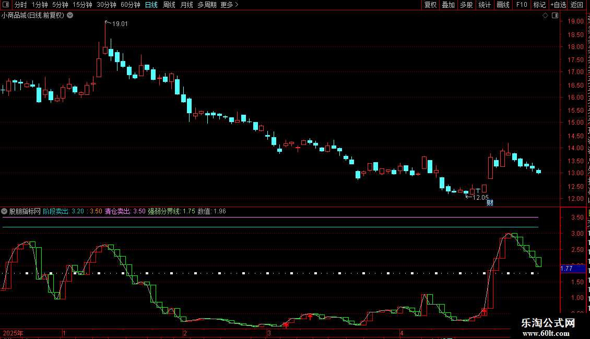Viewport: 590px width, 339px height.
Task: Select the 15分钟 period tab
Action: [x=82, y=5]
